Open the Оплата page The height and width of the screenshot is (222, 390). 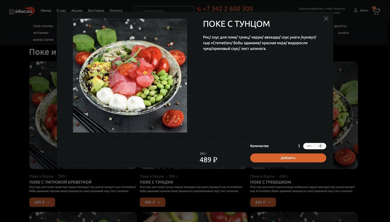coord(116,10)
